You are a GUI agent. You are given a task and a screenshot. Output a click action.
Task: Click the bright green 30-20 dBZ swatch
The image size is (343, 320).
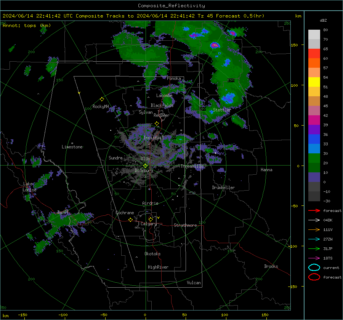[x=314, y=158]
